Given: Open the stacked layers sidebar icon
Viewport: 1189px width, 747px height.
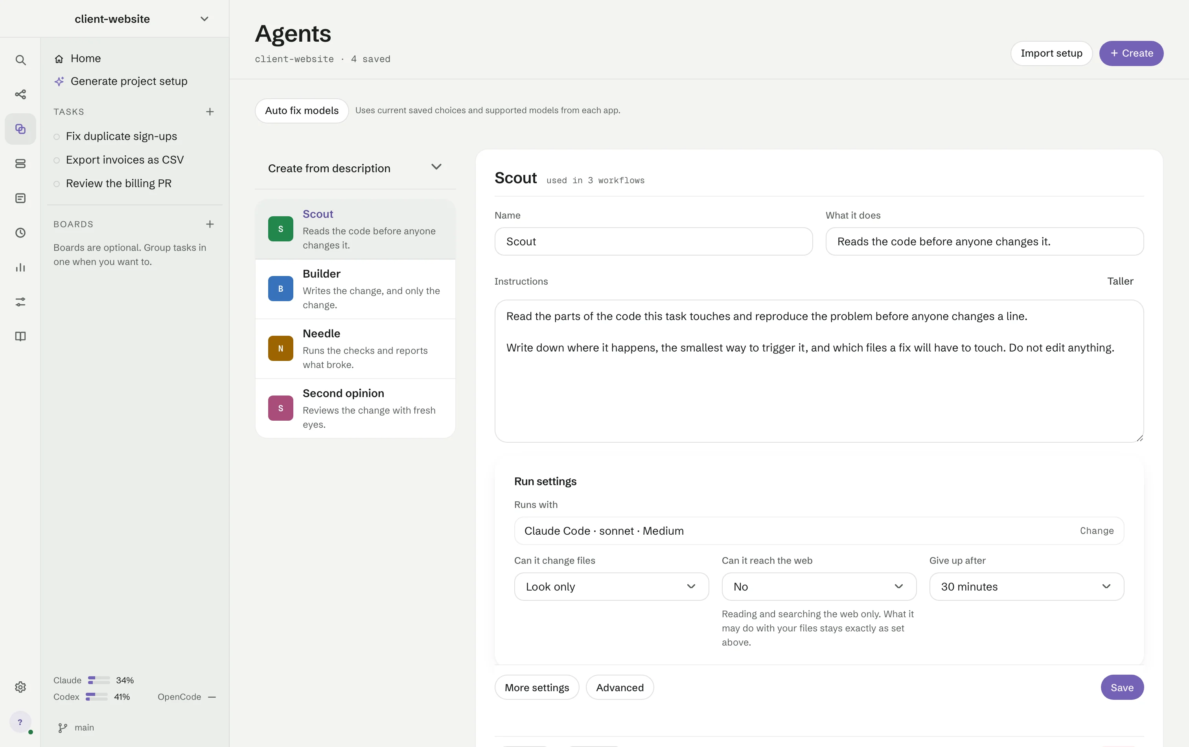Looking at the screenshot, I should (x=20, y=164).
